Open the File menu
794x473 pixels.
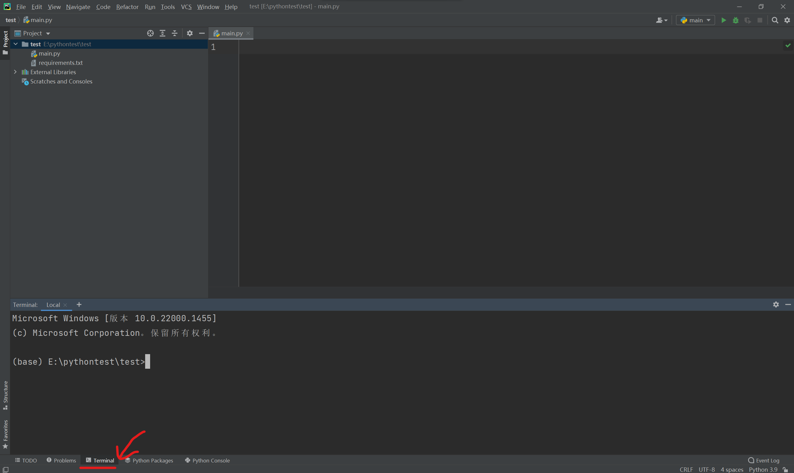click(x=21, y=7)
